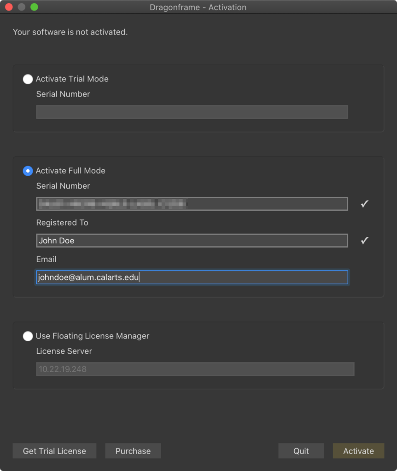The width and height of the screenshot is (397, 471).
Task: Close the Dragonframe Activation window
Action: click(x=9, y=7)
